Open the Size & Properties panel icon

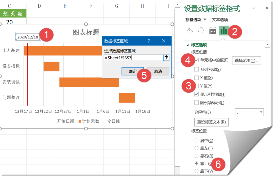click(x=213, y=30)
